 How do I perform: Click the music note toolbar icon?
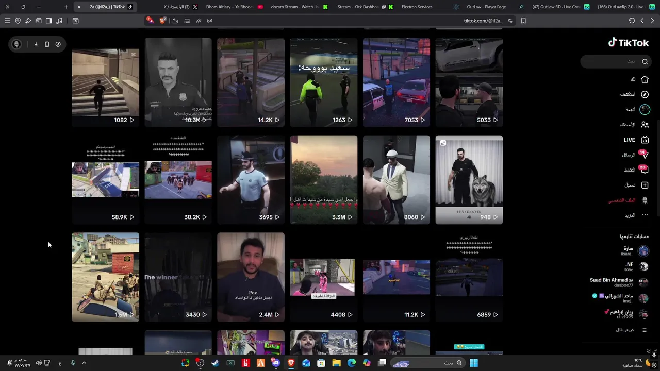tap(59, 21)
